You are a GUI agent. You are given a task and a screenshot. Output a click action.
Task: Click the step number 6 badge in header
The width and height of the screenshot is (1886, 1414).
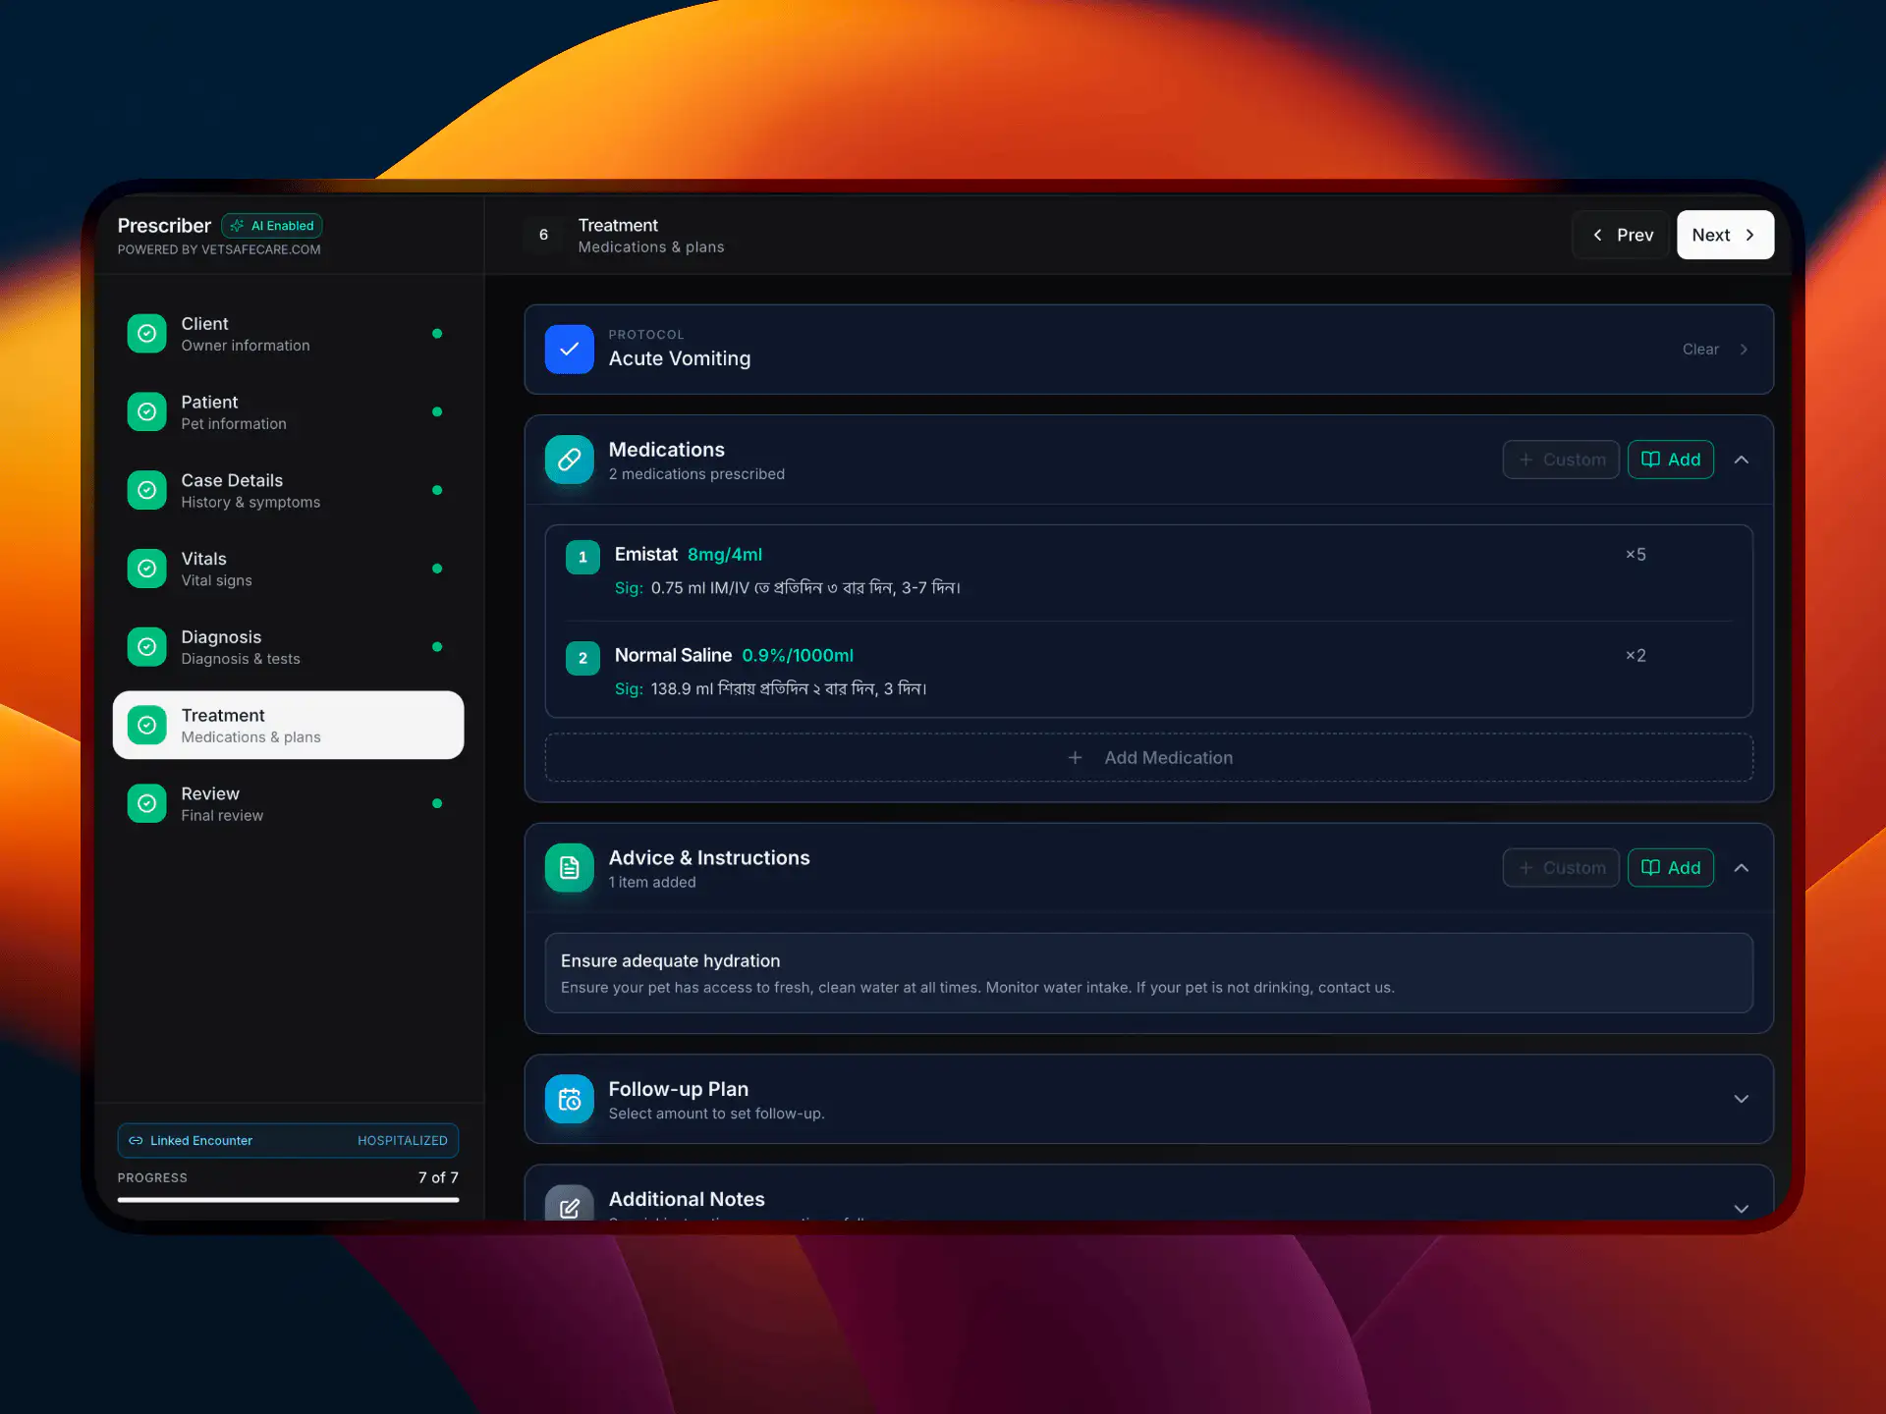543,235
